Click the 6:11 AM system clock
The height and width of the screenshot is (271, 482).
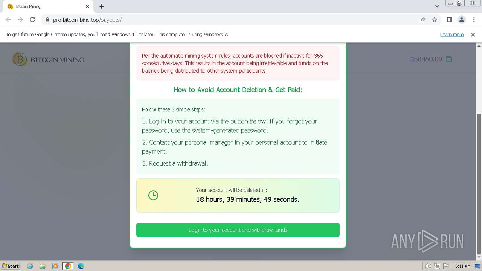[463, 266]
